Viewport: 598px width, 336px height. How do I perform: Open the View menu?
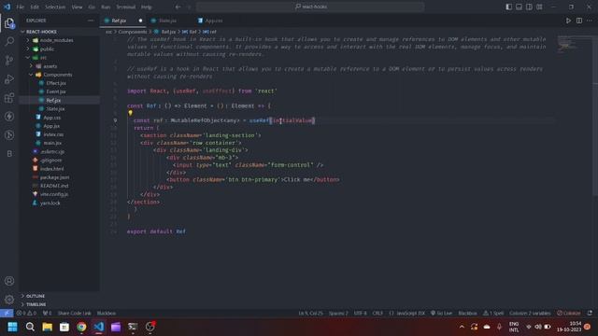(x=77, y=7)
